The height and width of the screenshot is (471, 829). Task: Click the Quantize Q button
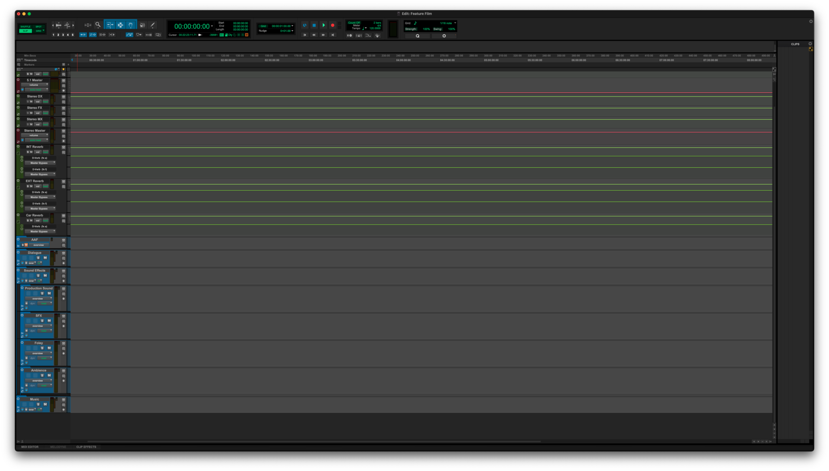coord(418,36)
